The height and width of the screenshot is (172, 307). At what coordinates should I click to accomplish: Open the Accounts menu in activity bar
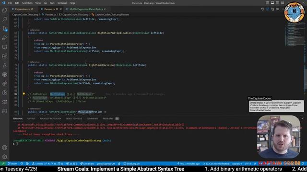[x=4, y=148]
